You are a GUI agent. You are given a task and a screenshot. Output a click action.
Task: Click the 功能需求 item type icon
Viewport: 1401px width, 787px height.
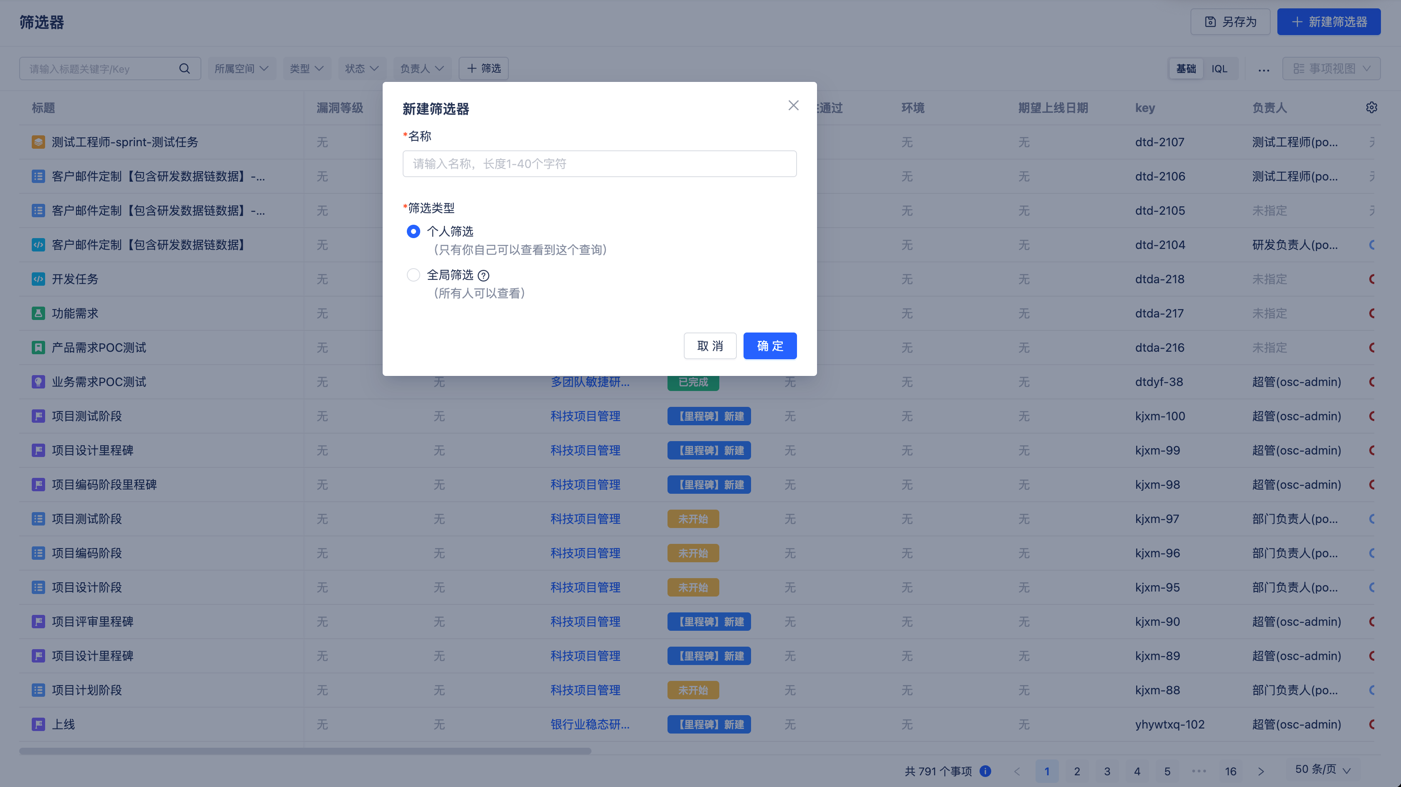click(38, 313)
